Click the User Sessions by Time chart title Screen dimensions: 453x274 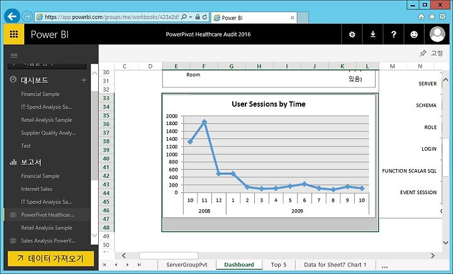pos(269,104)
